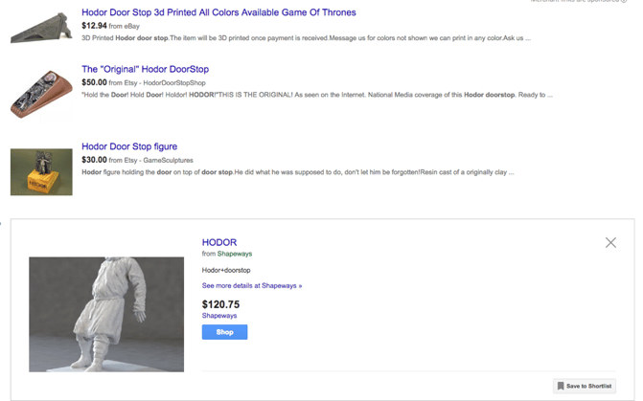Screen dimensions: 643x401
Task: Click the sponsored merchant links info icon
Action: [x=624, y=2]
